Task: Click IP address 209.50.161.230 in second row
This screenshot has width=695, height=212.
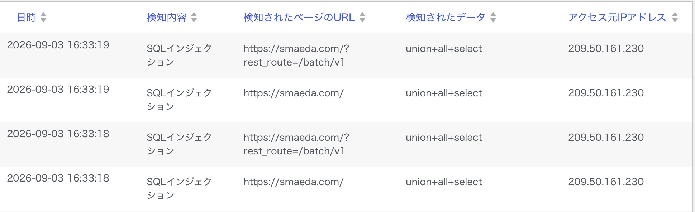Action: pyautogui.click(x=606, y=93)
